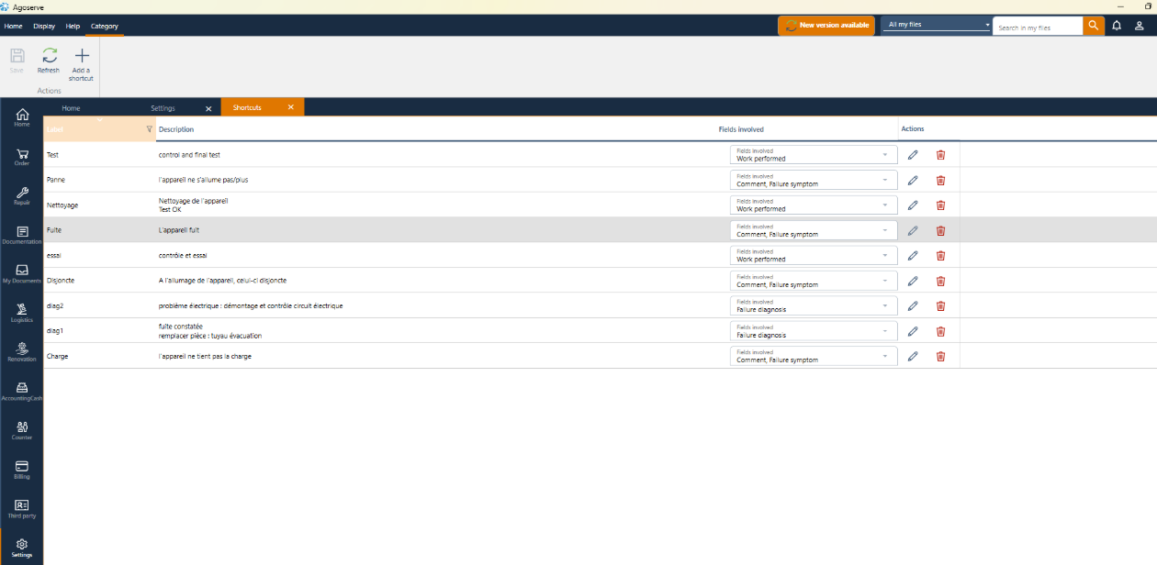The image size is (1157, 565).
Task: Open Fields involved dropdown for Fuite
Action: 814,230
